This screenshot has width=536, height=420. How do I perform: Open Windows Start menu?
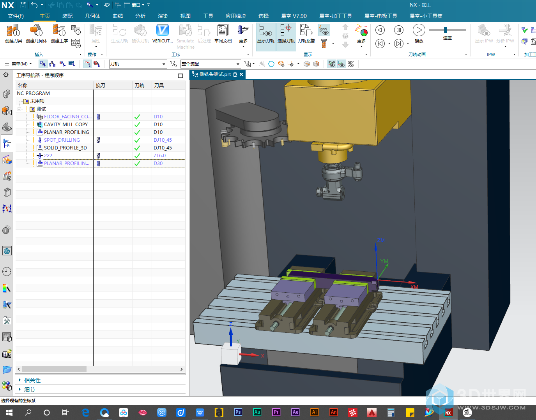(9, 412)
